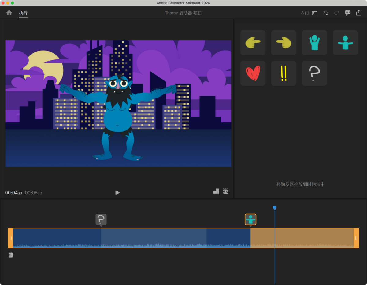Viewport: 367px width, 285px height.
Task: Select the point-right hand trigger
Action: (253, 43)
